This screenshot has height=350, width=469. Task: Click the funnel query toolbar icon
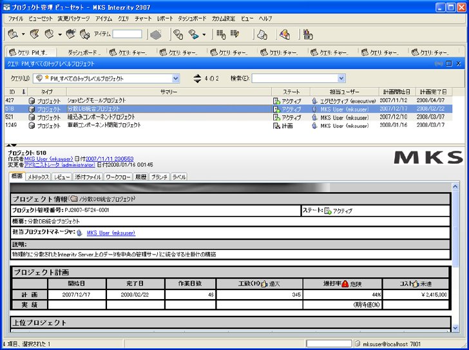point(178,34)
